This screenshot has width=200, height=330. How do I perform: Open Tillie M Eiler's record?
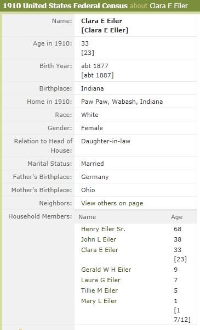[x=99, y=290]
